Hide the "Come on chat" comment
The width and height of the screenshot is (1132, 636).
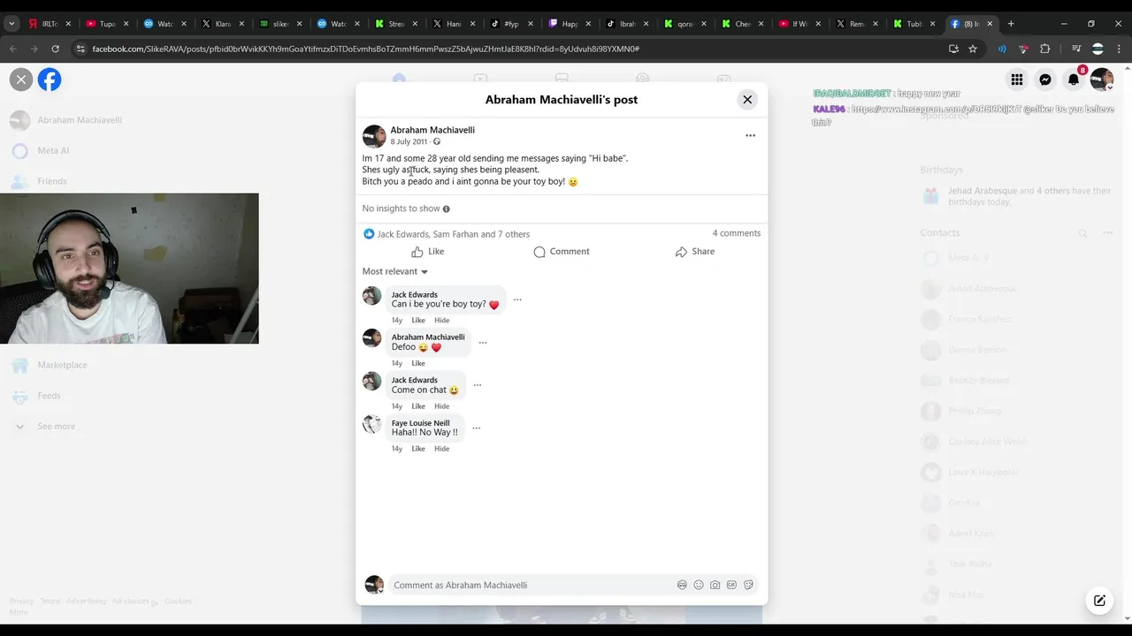(x=442, y=406)
